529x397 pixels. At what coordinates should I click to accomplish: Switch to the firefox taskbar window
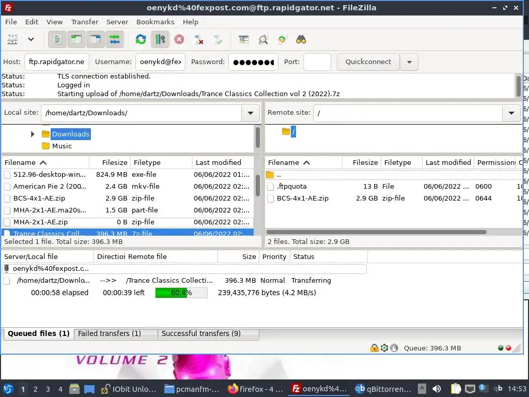click(255, 389)
